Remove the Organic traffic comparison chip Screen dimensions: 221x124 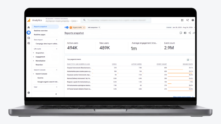pos(84,28)
